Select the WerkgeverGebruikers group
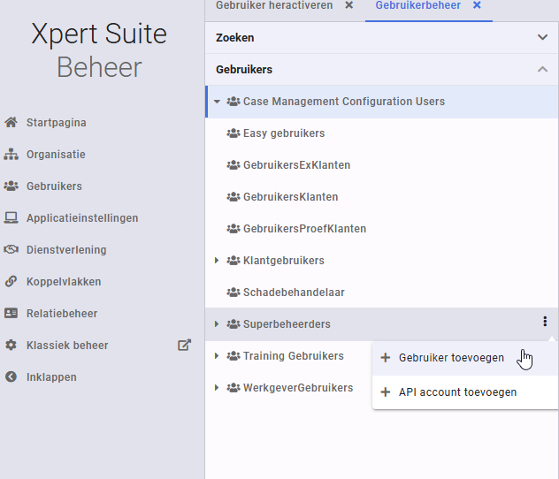The image size is (559, 479). click(x=298, y=387)
